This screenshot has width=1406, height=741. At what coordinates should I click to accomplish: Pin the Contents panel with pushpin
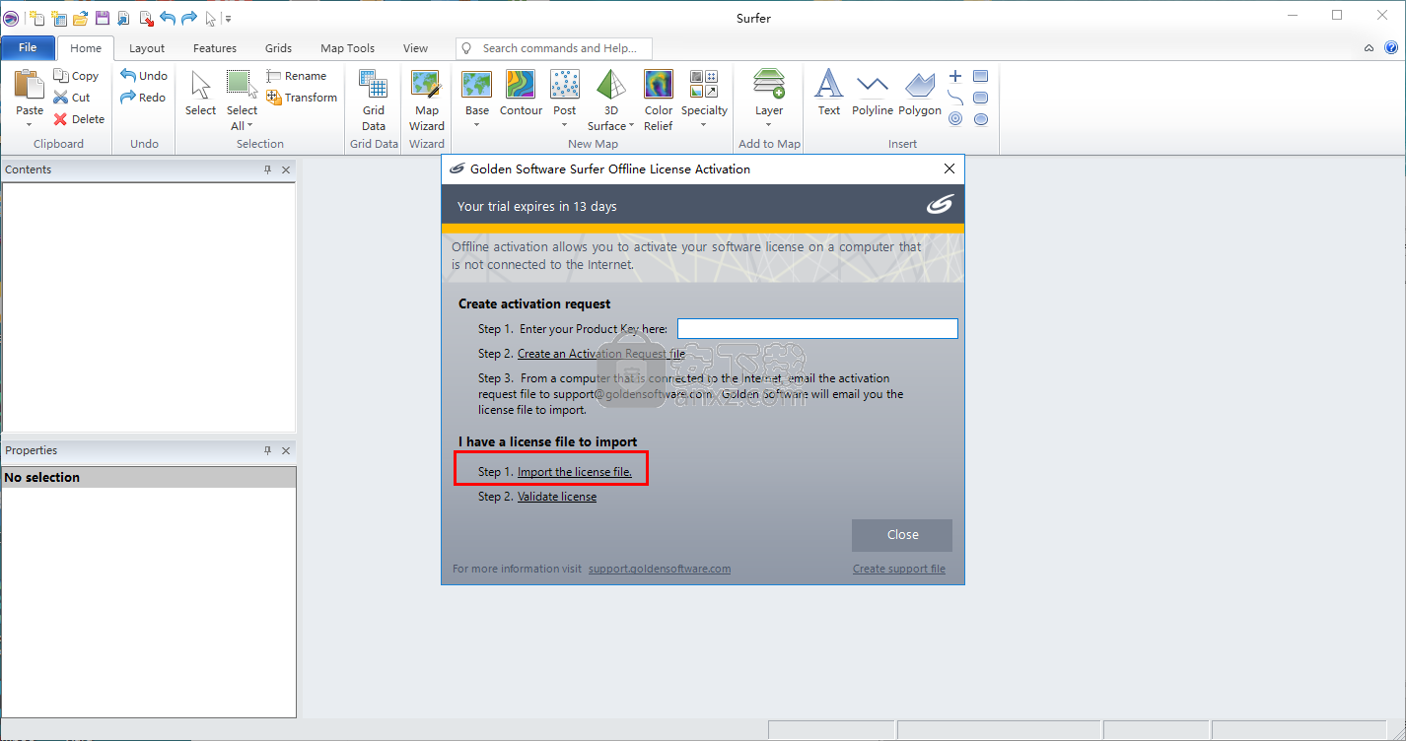click(x=267, y=169)
